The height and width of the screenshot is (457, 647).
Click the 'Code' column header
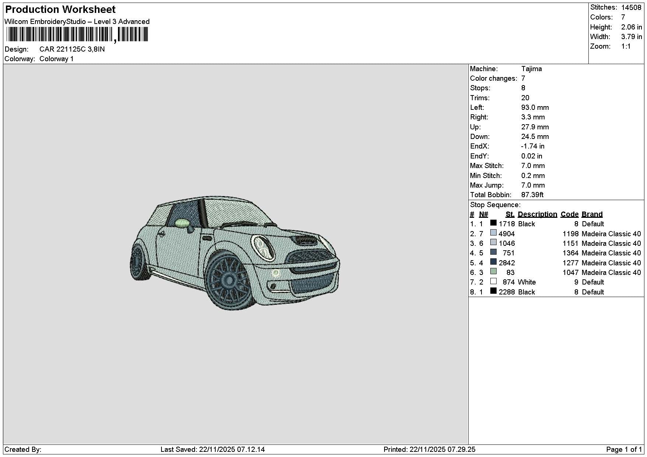coord(569,214)
